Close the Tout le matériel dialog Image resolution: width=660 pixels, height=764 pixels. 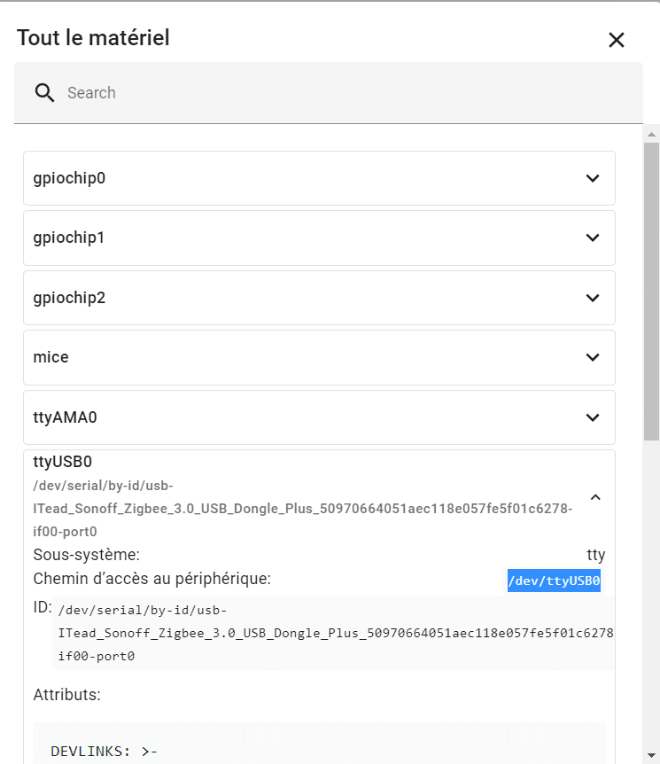coord(617,40)
